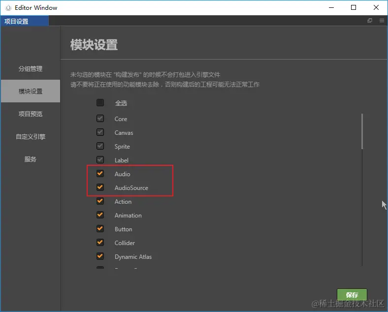Viewport: 388px width, 312px height.
Task: Click the Audio module label
Action: click(x=122, y=174)
